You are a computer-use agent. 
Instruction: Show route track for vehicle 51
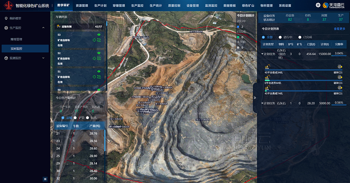(x=99, y=77)
